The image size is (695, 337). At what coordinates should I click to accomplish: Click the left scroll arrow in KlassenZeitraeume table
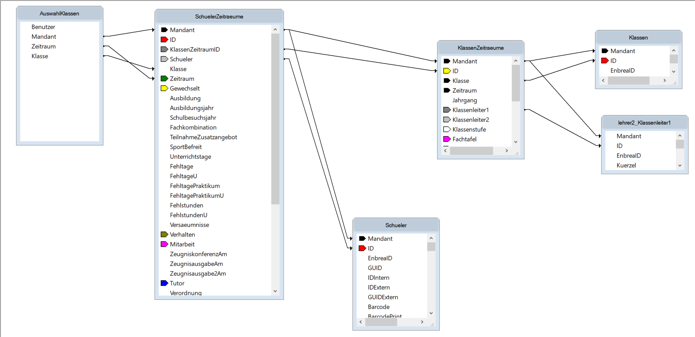[x=445, y=151]
